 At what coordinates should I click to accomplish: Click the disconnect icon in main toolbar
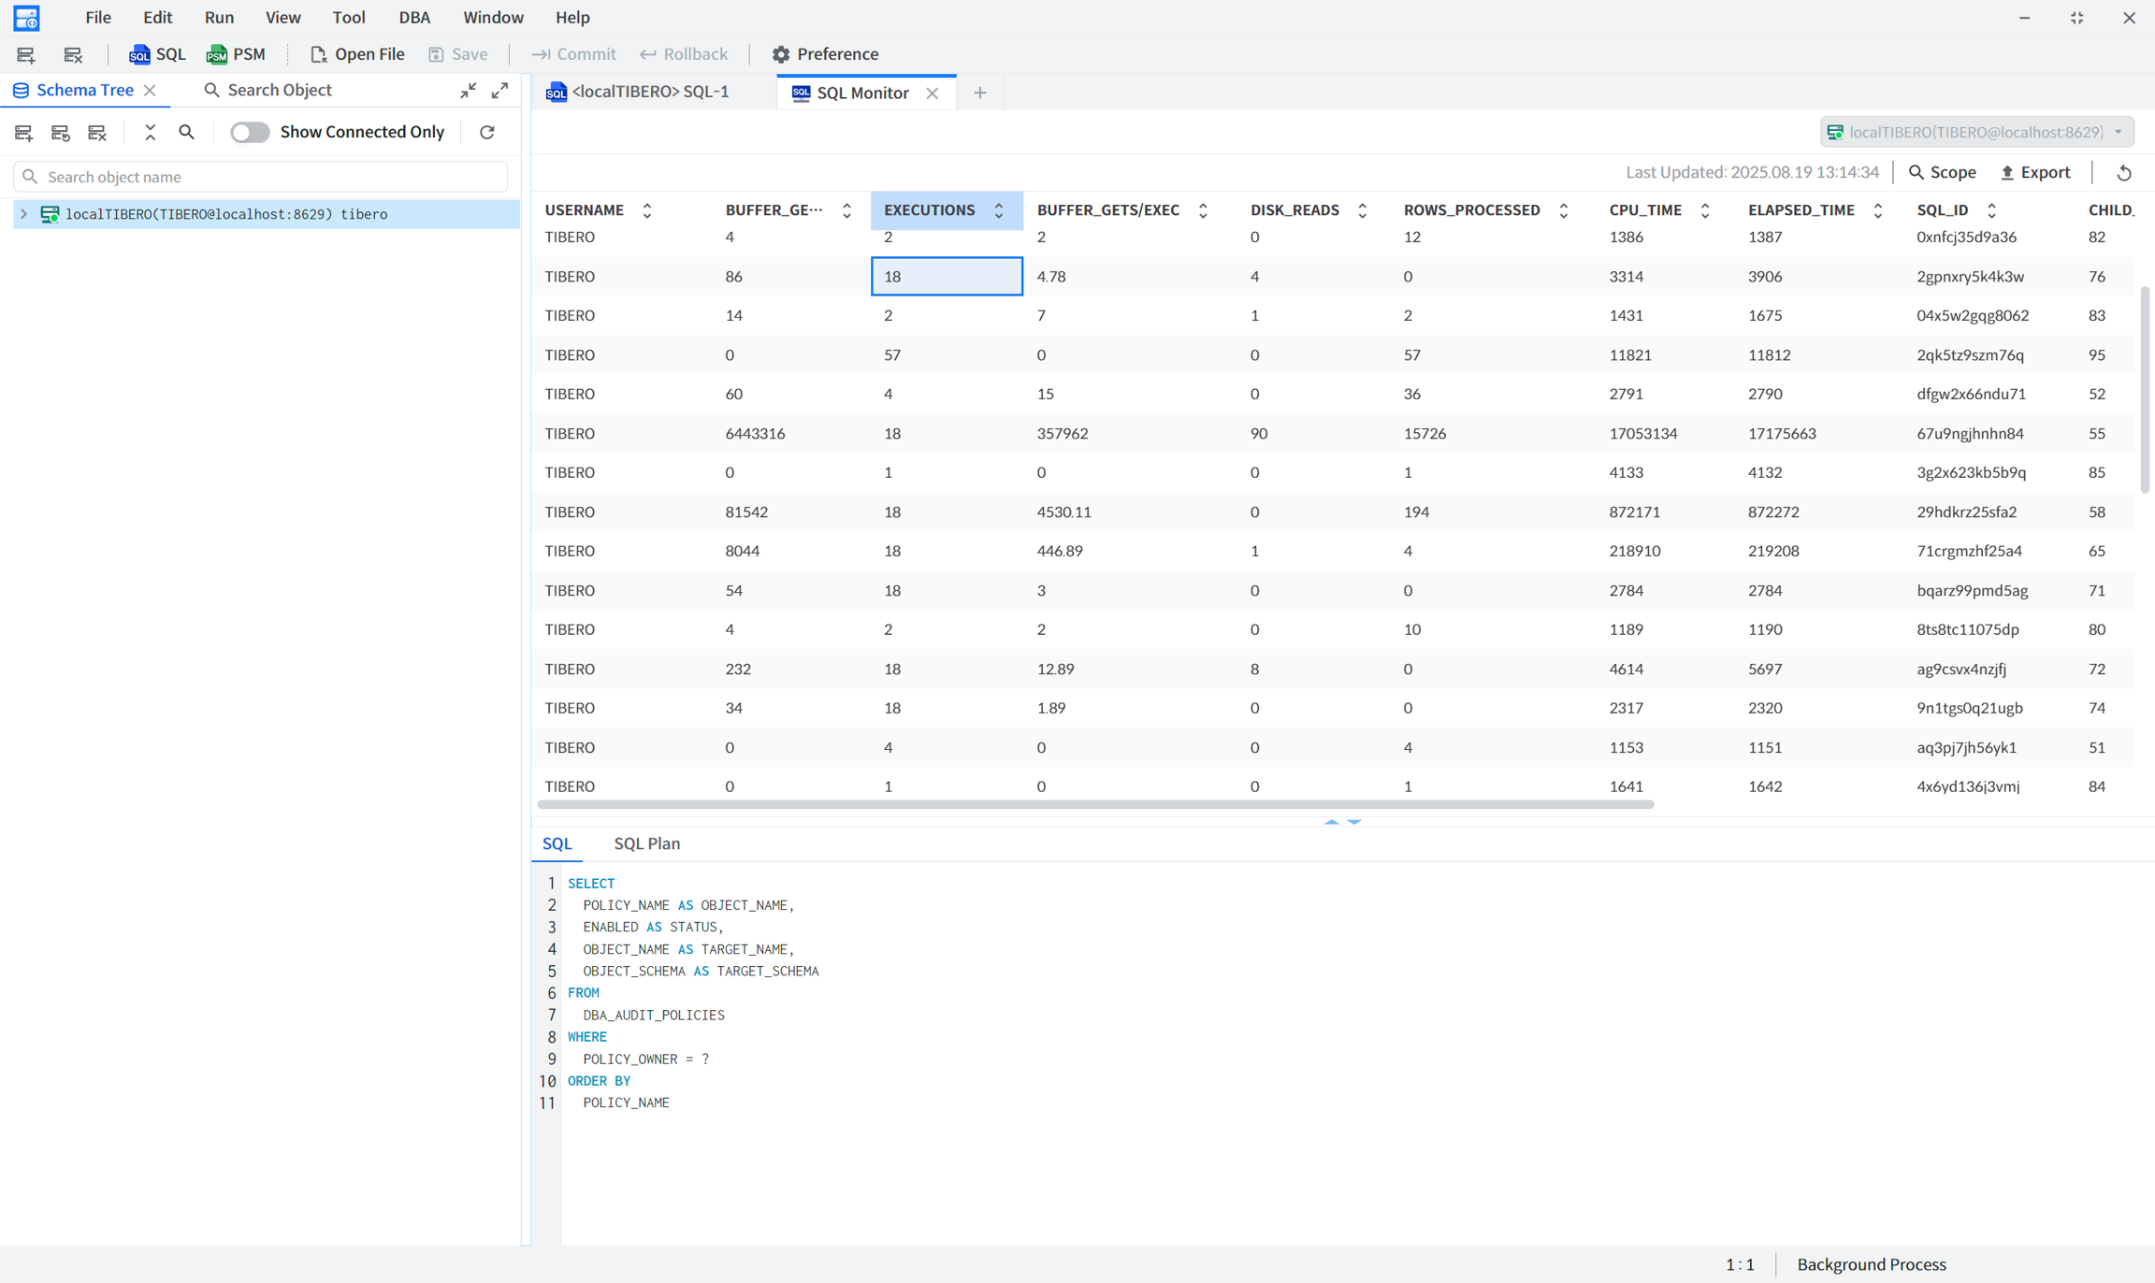coord(73,54)
